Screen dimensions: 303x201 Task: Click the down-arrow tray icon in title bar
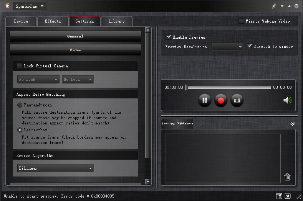point(282,7)
